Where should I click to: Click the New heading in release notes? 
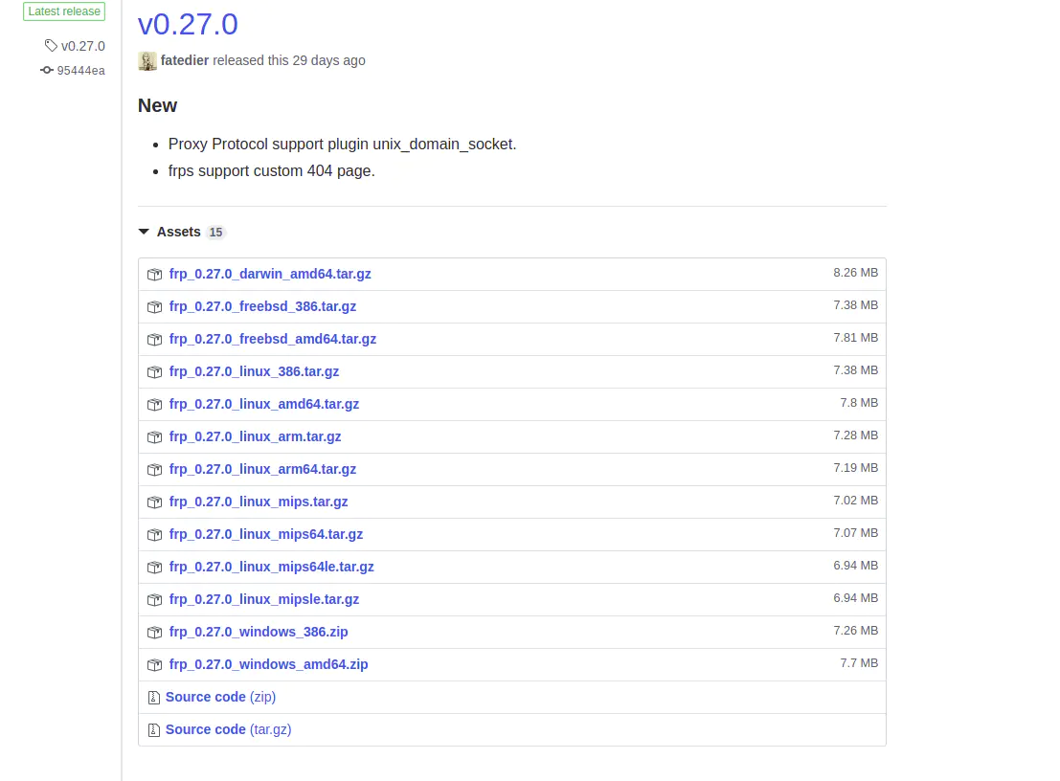157,105
